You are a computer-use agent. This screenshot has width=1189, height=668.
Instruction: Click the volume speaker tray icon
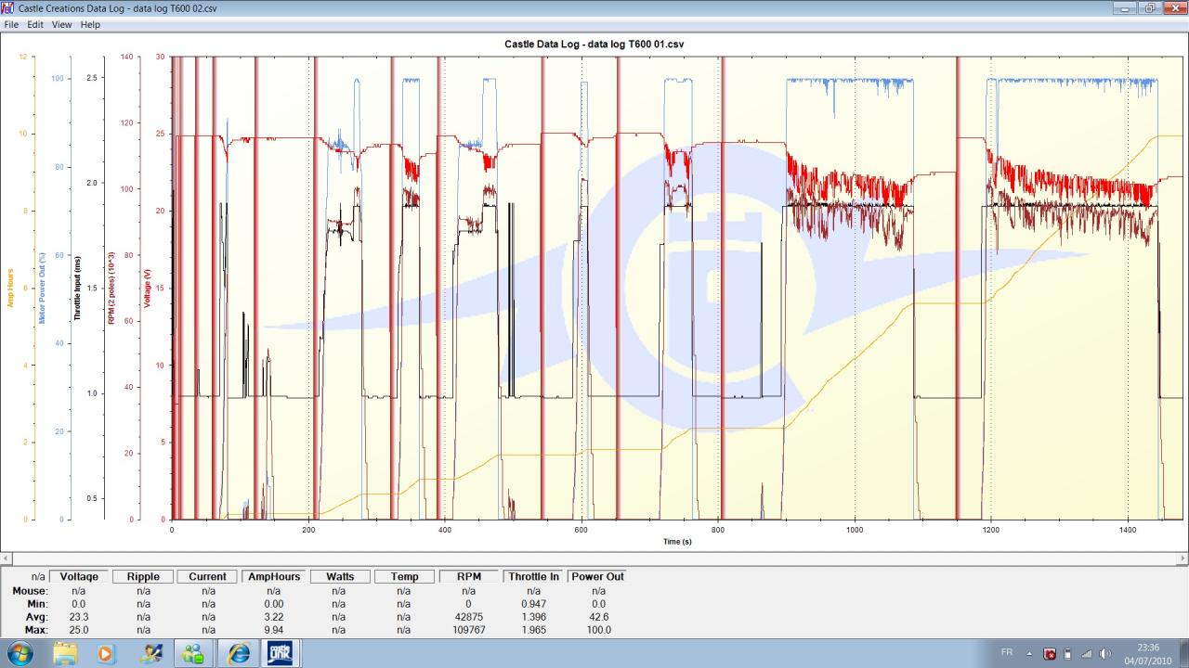[x=1106, y=653]
